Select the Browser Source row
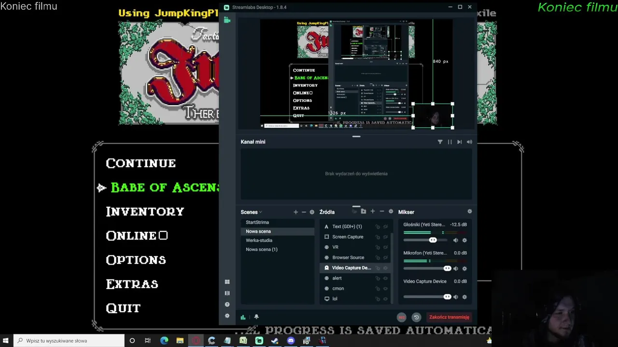This screenshot has height=347, width=618. click(355, 257)
